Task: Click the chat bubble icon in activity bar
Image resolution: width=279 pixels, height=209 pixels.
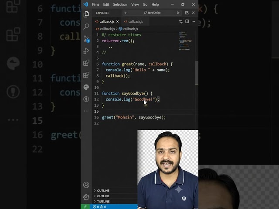Action: point(86,87)
